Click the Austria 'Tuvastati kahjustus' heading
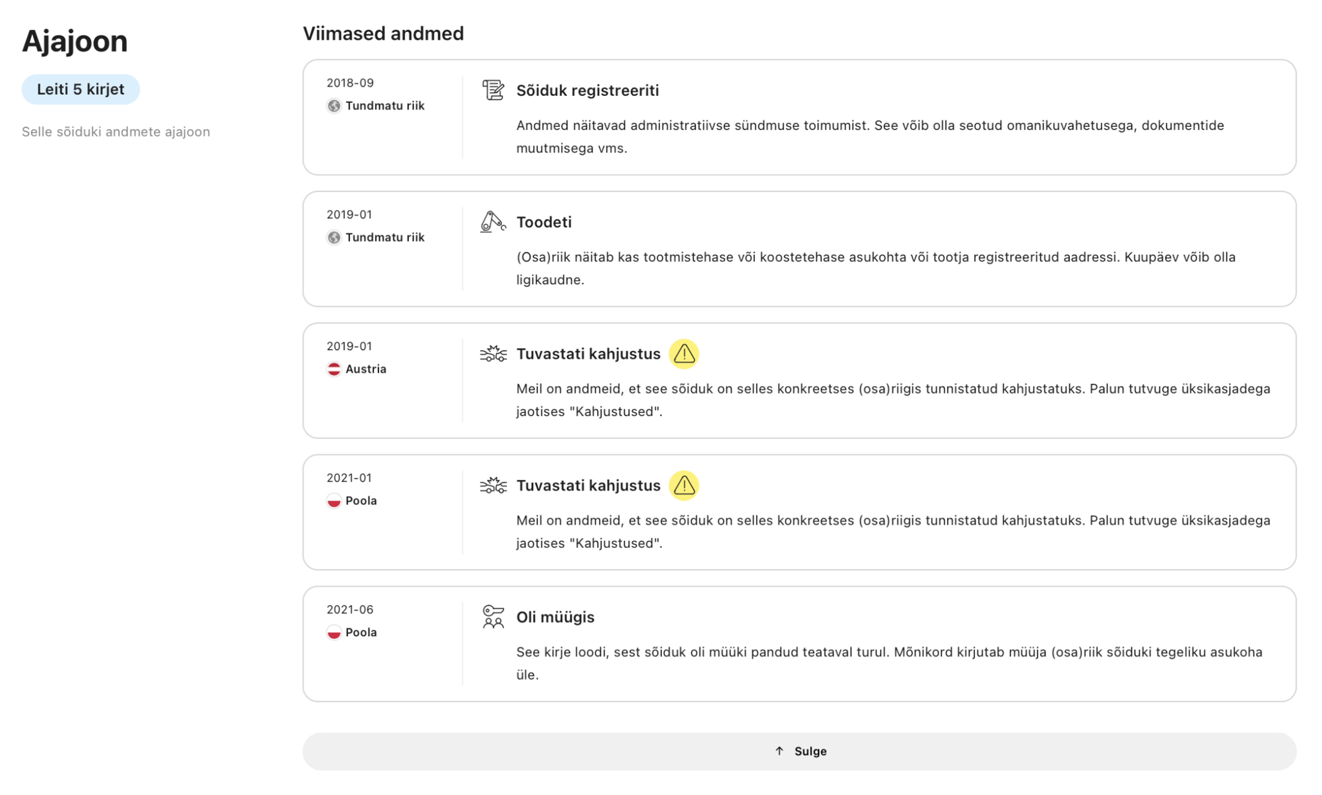The height and width of the screenshot is (795, 1322). (587, 353)
